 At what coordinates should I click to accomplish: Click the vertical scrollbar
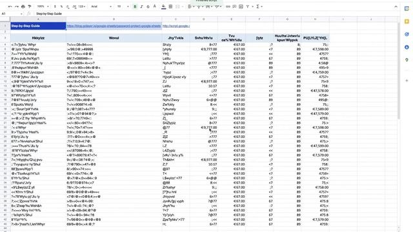click(399, 71)
